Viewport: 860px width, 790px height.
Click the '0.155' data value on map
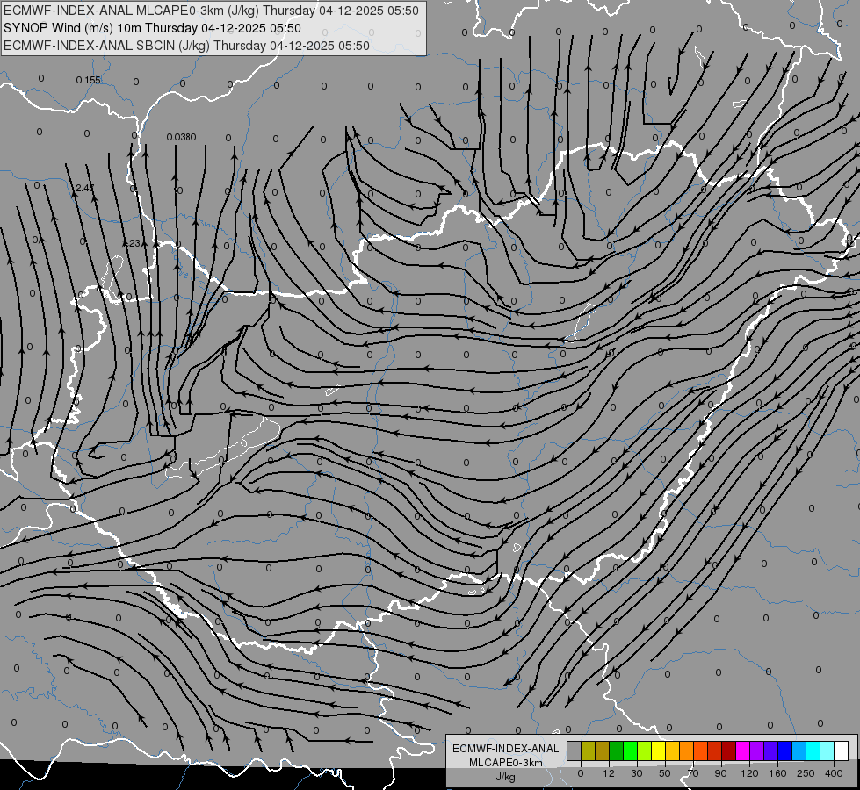pos(88,80)
